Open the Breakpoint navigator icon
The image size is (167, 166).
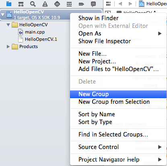[x=81, y=4]
